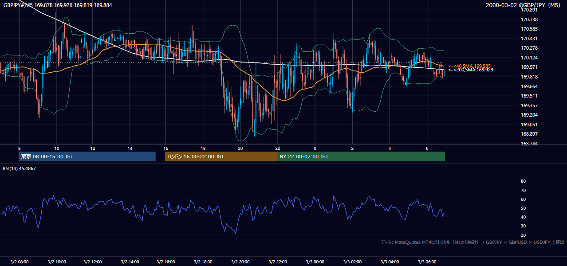Click the RSI(14) 45.4867 indicator label
The width and height of the screenshot is (567, 266).
point(20,168)
